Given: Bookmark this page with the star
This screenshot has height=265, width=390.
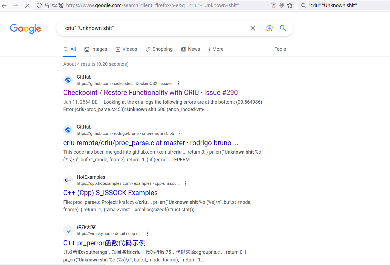Looking at the screenshot, I should (x=290, y=5).
